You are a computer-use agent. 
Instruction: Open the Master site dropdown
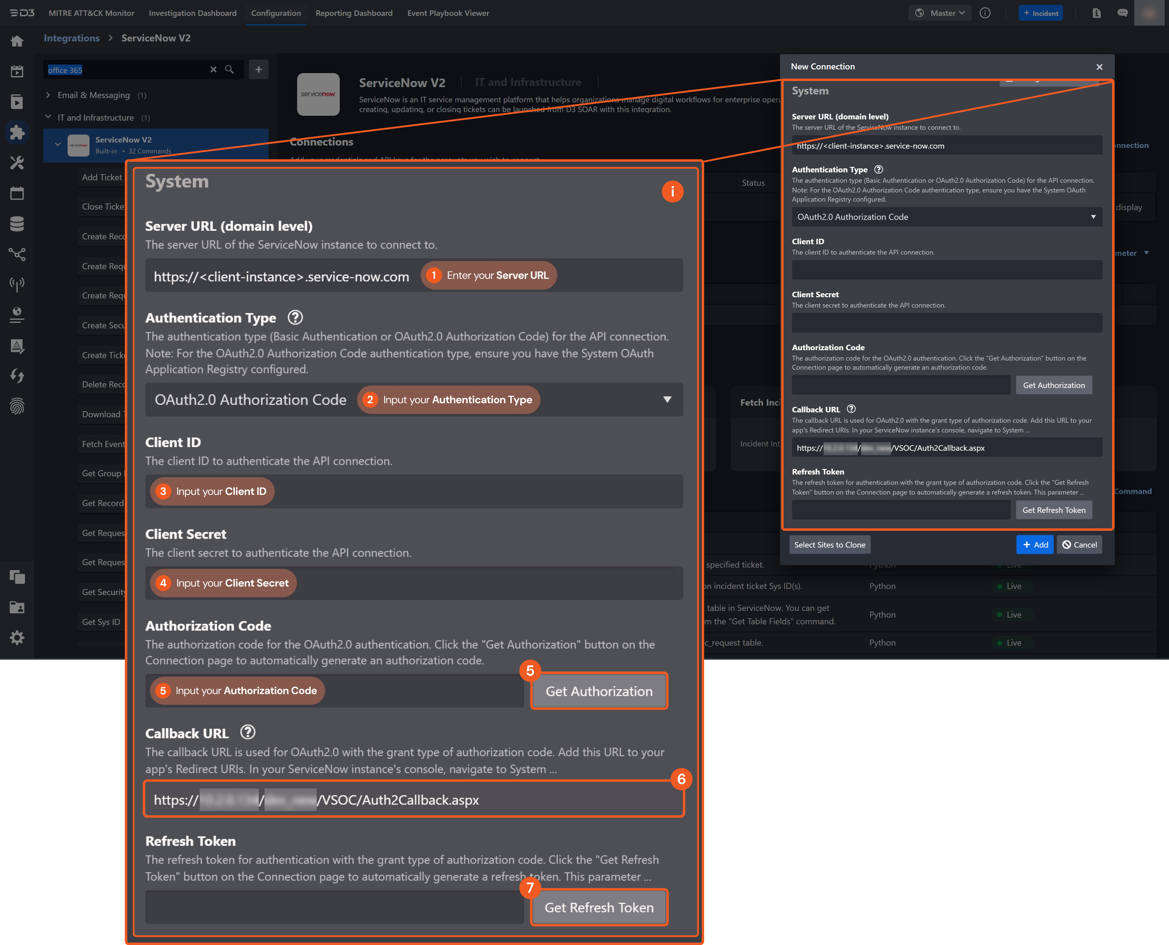click(x=940, y=13)
